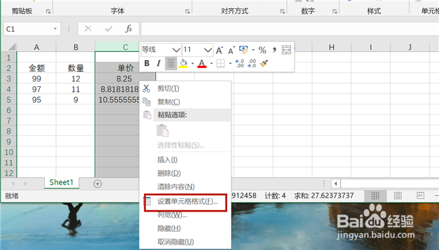439x250 pixels.
Task: Open 设置单元格格式(F)... menu entry
Action: [185, 201]
